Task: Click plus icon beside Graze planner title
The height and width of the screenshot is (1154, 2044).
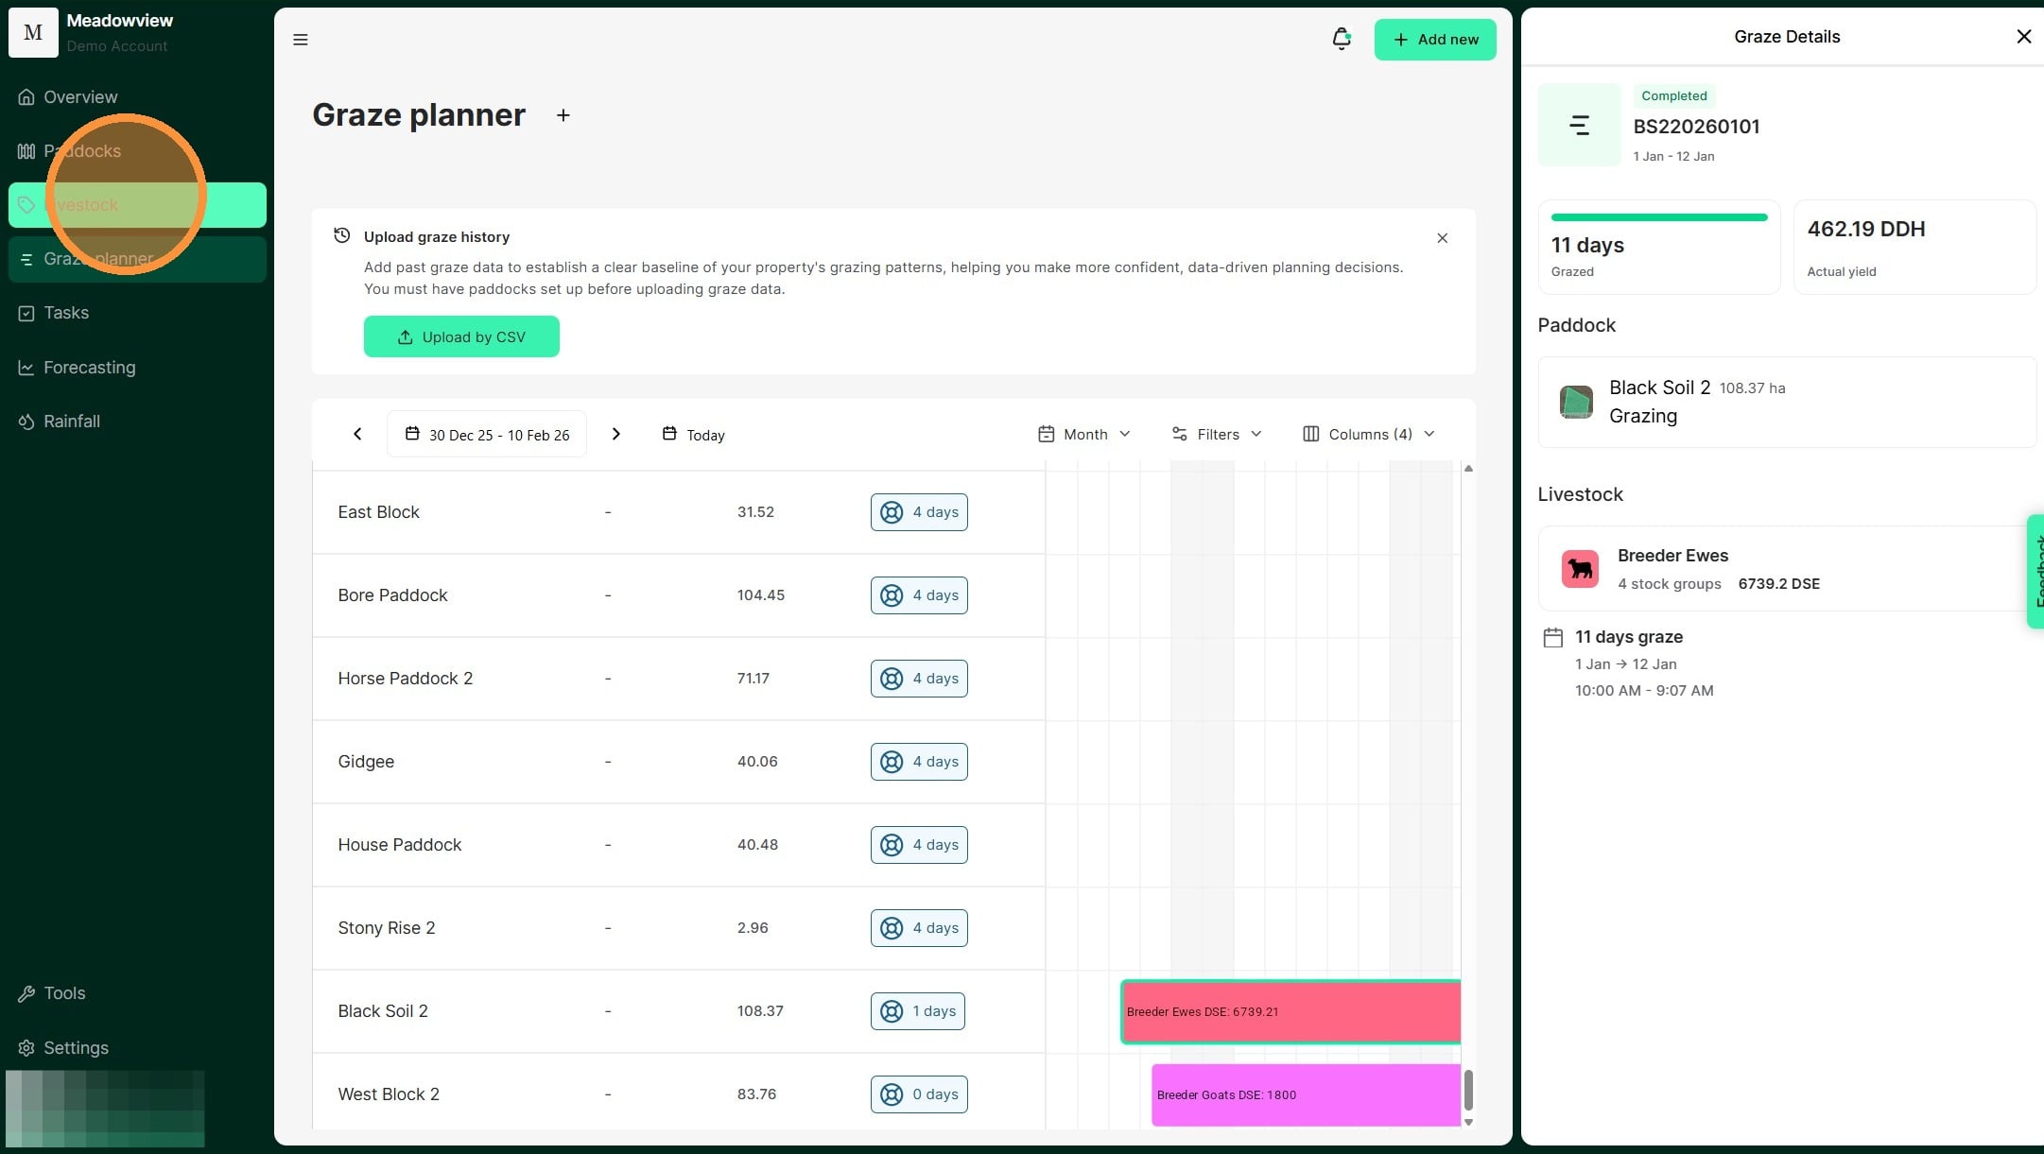Action: 563,115
